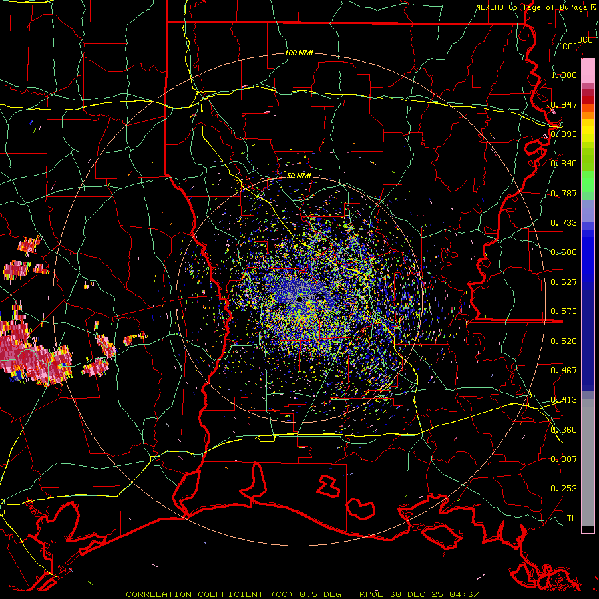The image size is (599, 599).
Task: Pick the gray segment of the color bar
Action: [588, 463]
